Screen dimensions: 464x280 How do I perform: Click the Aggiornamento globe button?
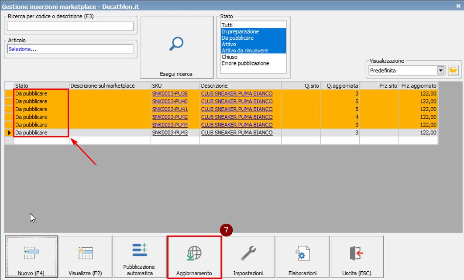point(194,257)
